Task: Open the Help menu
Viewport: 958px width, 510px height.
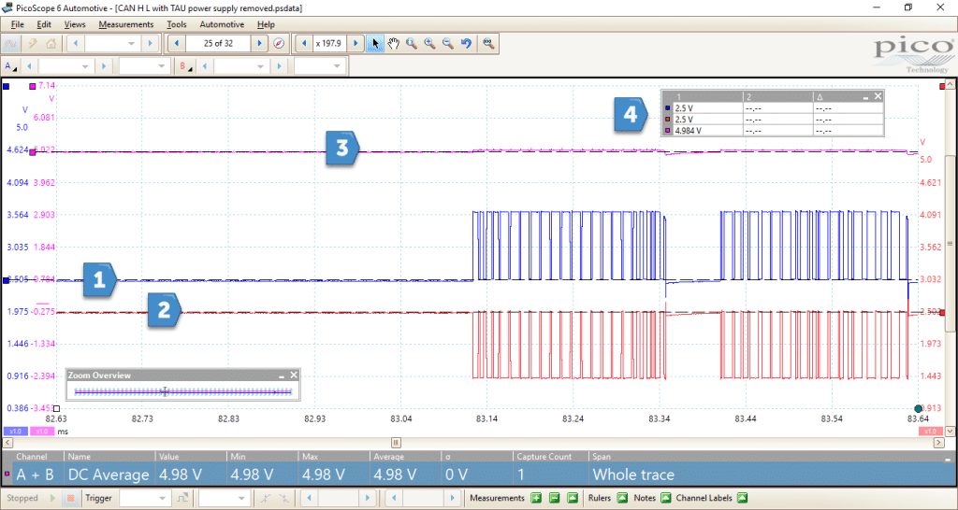Action: 266,24
